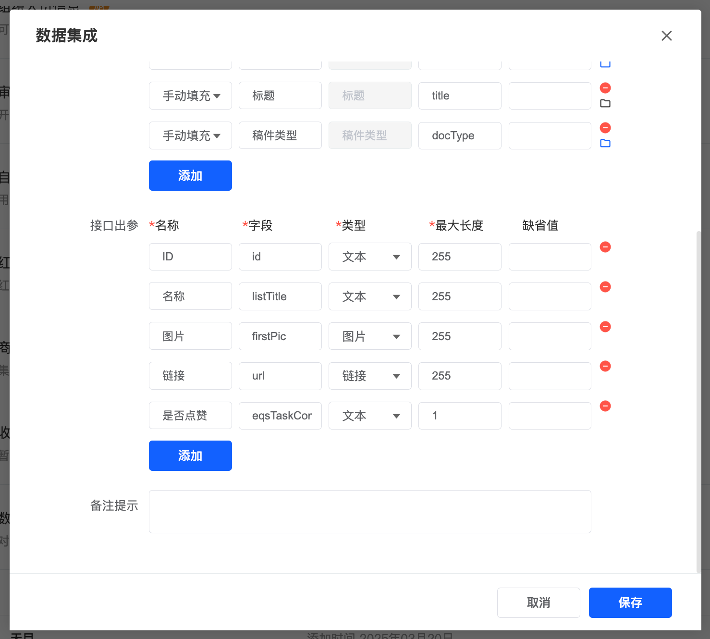710x639 pixels.
Task: Click 添加 button below the docType row
Action: tap(190, 175)
